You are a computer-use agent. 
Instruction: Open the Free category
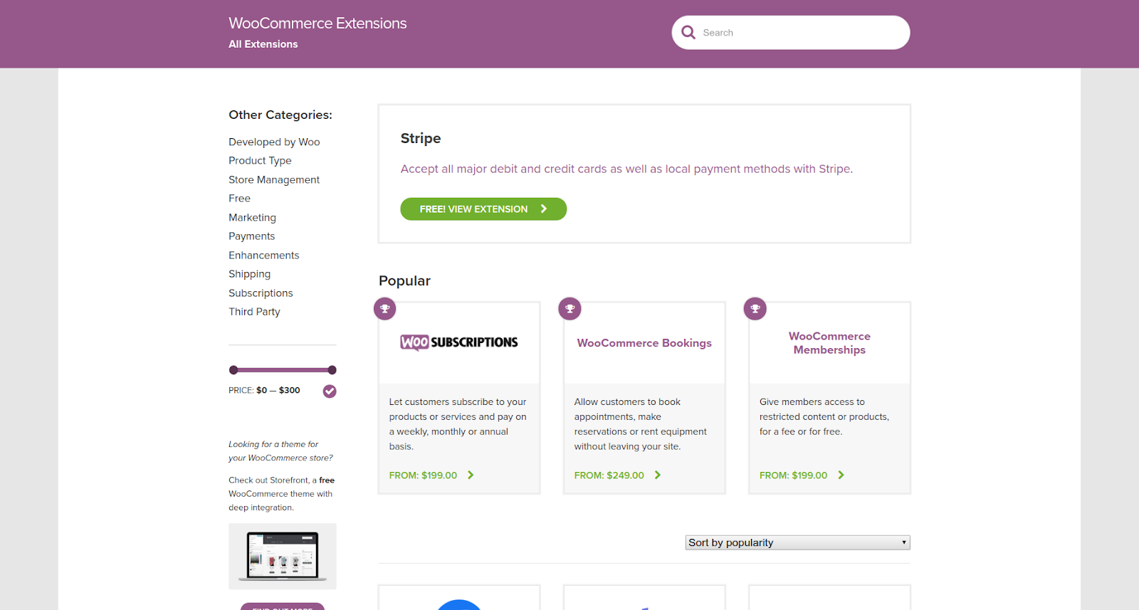(x=239, y=199)
